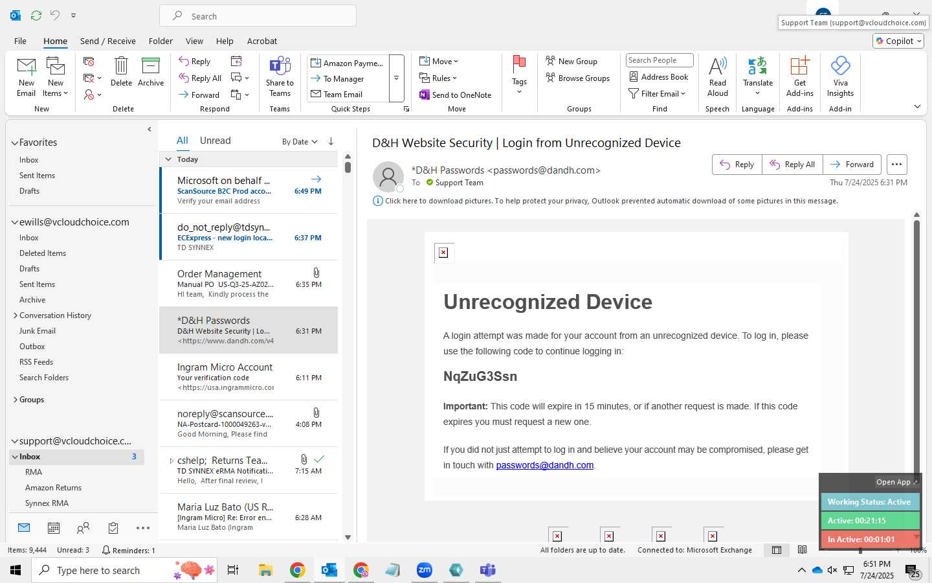Click the Sync send/receive icon in title bar
932x583 pixels.
[x=36, y=15]
